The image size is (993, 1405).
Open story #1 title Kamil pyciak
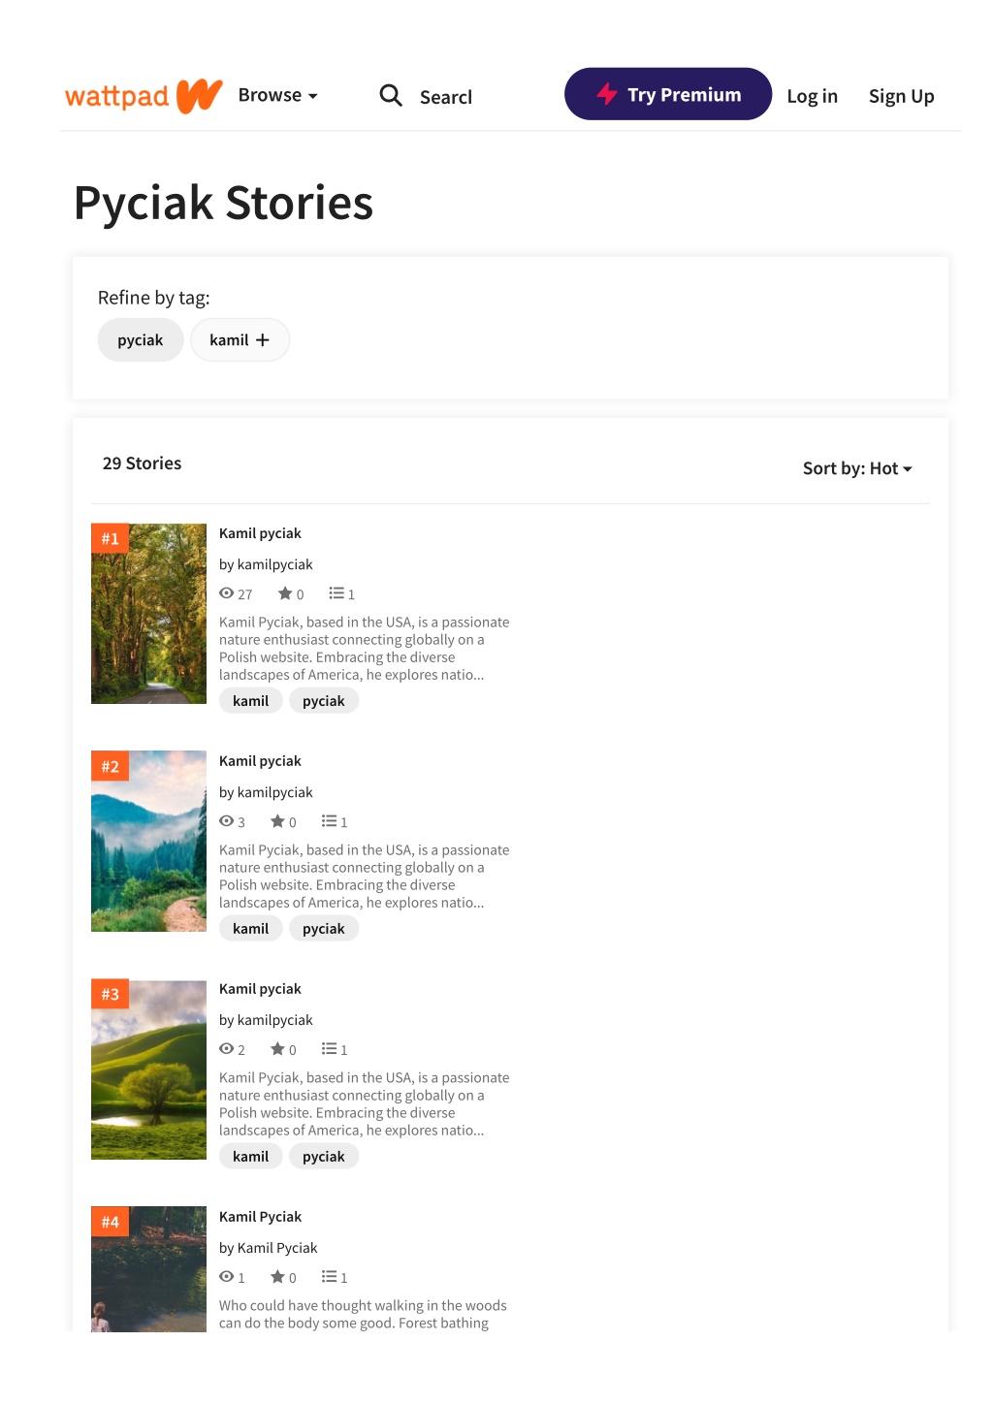[260, 533]
